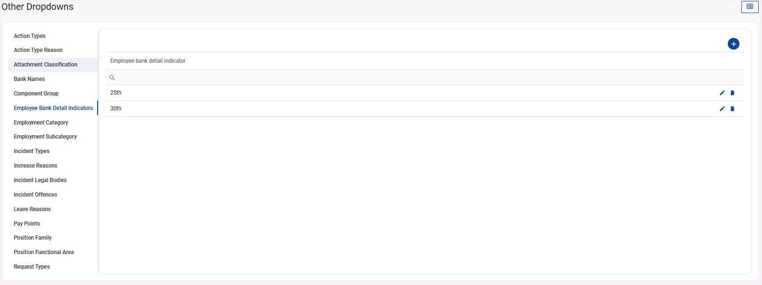Delete the 30th indicator entry

click(732, 109)
